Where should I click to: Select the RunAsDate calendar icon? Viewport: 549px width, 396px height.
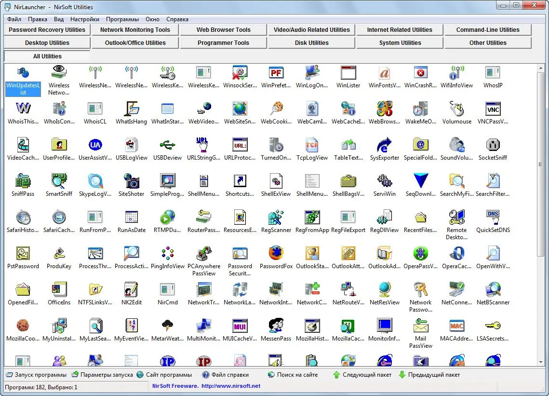coord(131,217)
